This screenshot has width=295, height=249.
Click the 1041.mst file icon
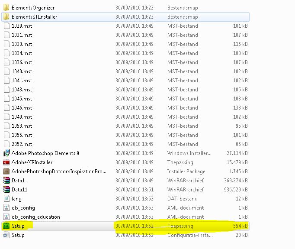(x=6, y=81)
